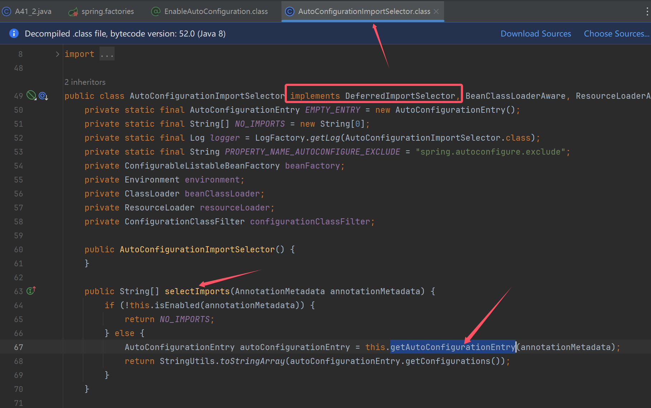
Task: Click the Choose Sources link
Action: tap(617, 34)
